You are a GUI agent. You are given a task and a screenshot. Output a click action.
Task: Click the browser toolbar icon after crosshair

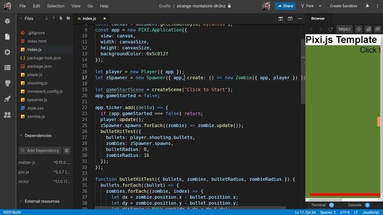[x=369, y=29]
